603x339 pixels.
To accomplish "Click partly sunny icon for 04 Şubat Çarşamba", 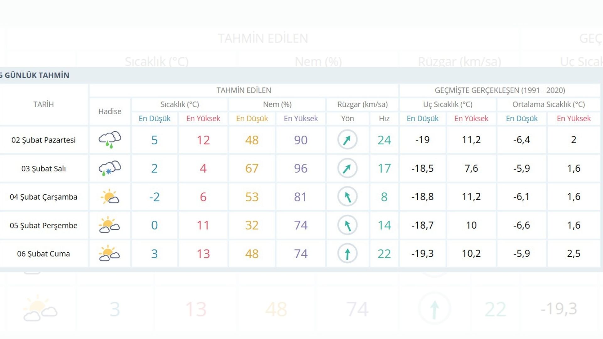I will (x=110, y=197).
